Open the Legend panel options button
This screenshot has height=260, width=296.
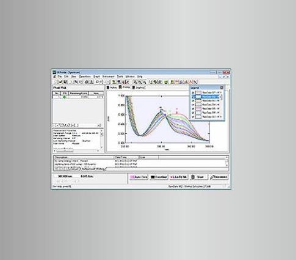tap(222, 87)
